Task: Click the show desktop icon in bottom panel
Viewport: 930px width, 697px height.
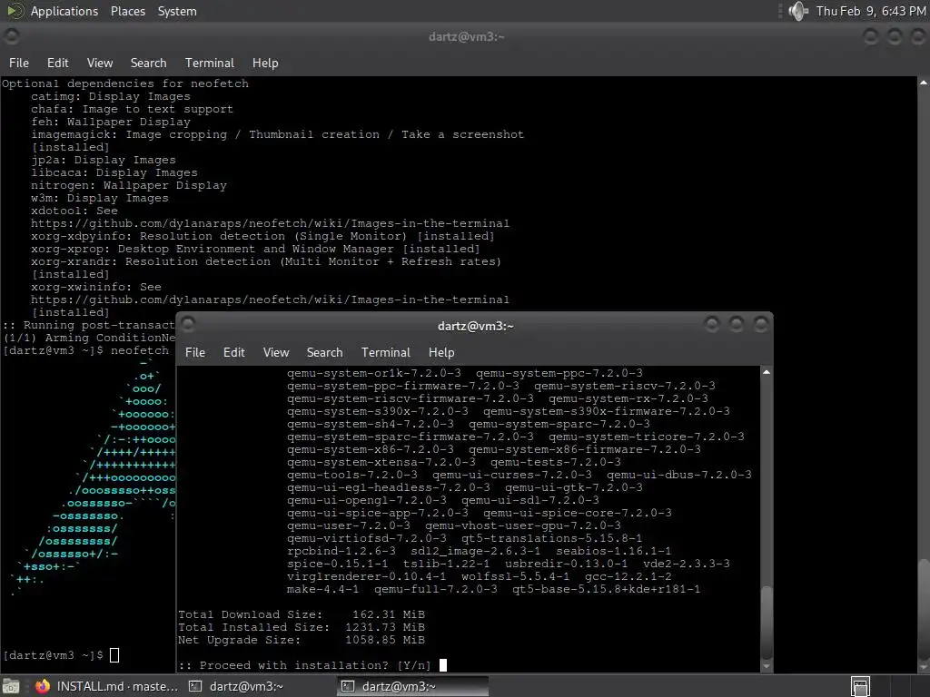Action: tap(11, 686)
